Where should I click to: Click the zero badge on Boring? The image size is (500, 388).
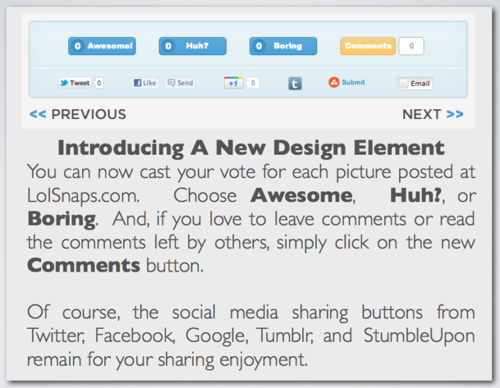[259, 46]
